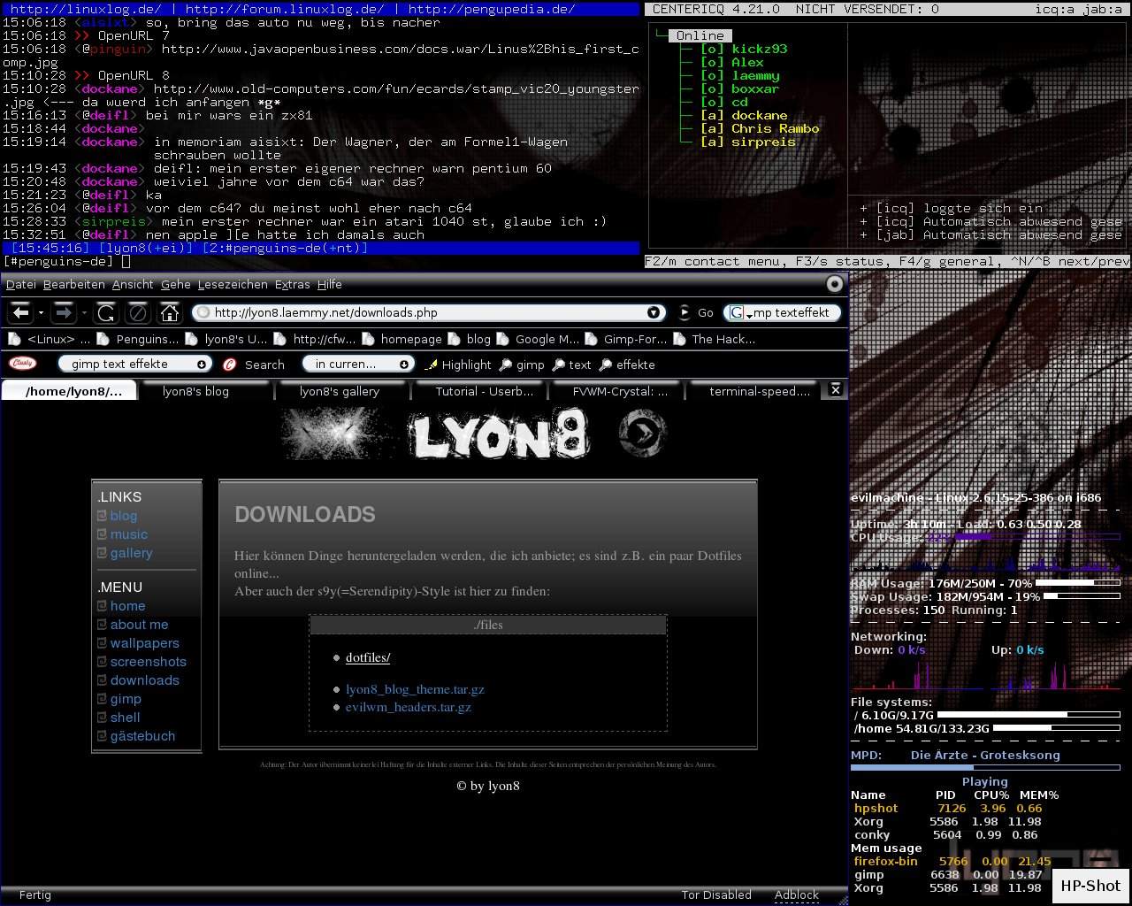Go to the Home page icon
Image resolution: width=1132 pixels, height=906 pixels.
tap(169, 312)
